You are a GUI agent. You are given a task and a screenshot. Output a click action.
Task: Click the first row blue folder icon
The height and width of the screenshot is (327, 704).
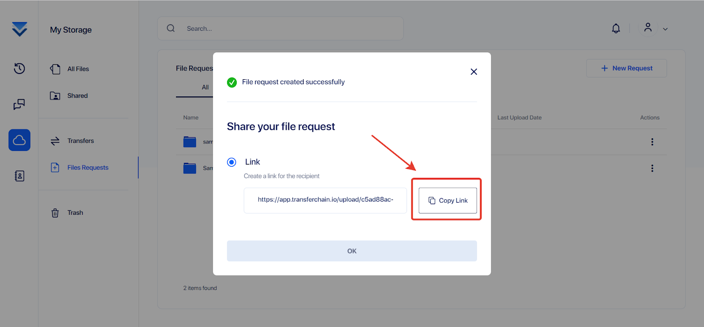click(x=190, y=142)
